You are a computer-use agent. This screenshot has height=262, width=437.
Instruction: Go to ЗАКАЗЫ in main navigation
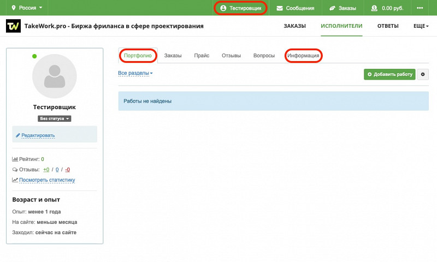coord(294,26)
